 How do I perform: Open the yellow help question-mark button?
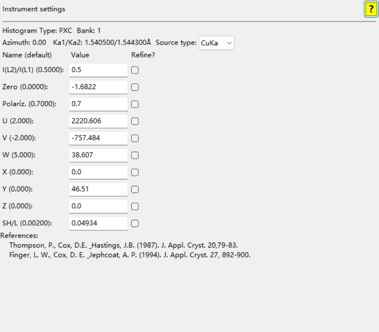(371, 9)
